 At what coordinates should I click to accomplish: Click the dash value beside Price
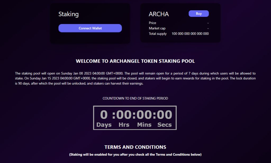tap(208, 23)
